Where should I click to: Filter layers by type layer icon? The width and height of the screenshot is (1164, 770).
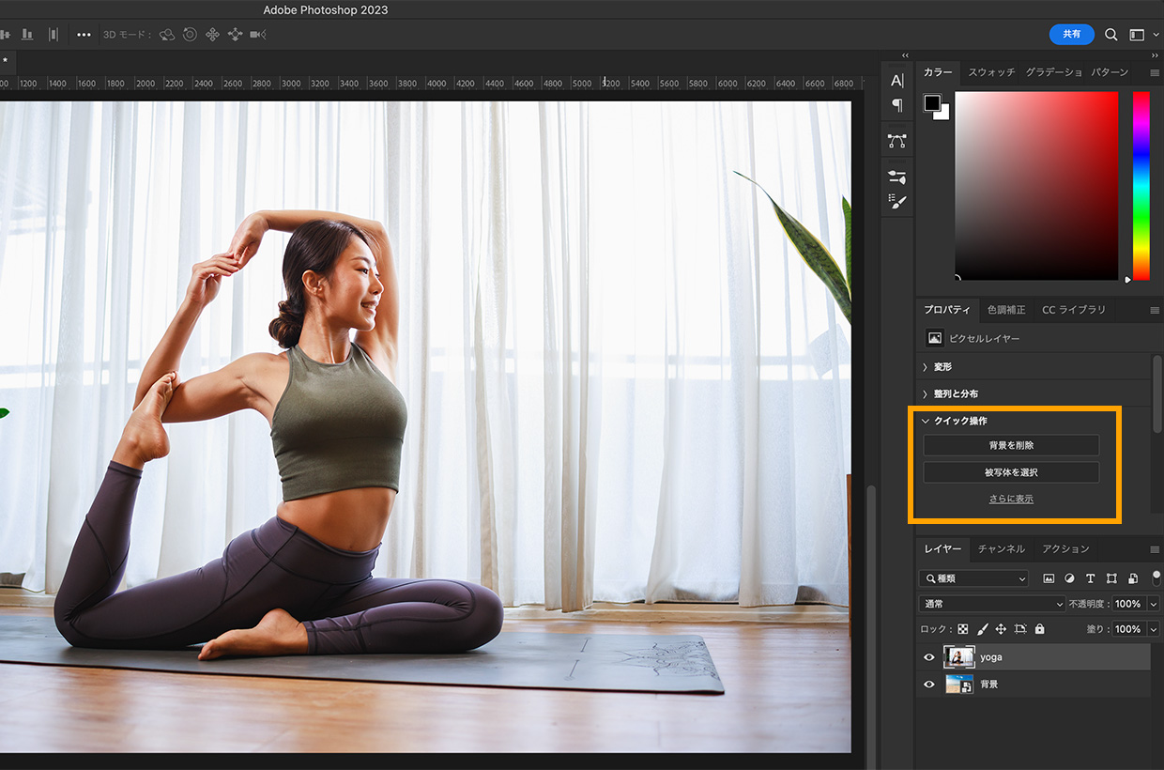click(1090, 578)
